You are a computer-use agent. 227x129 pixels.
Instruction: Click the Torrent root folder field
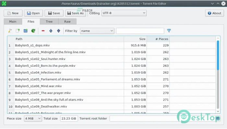point(162,118)
